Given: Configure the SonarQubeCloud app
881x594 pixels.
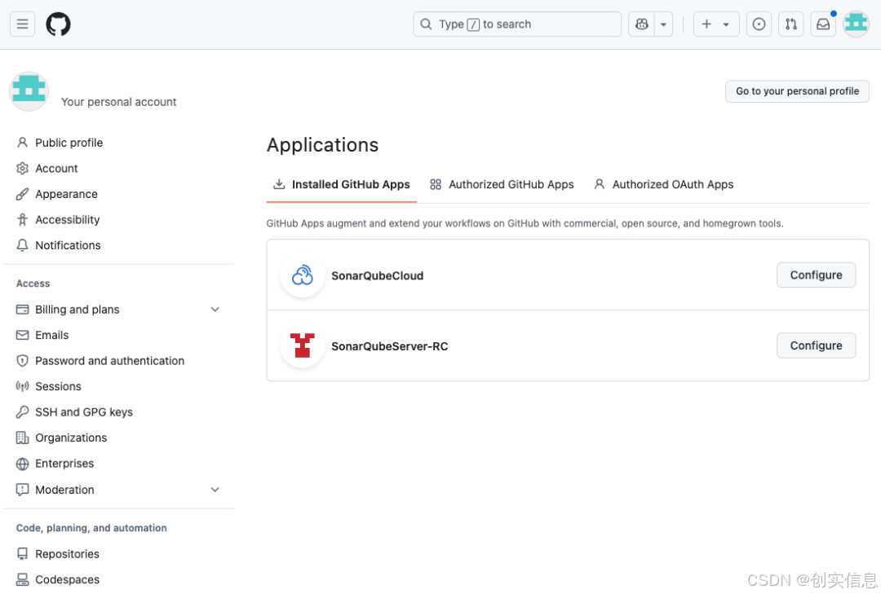Looking at the screenshot, I should pyautogui.click(x=816, y=275).
